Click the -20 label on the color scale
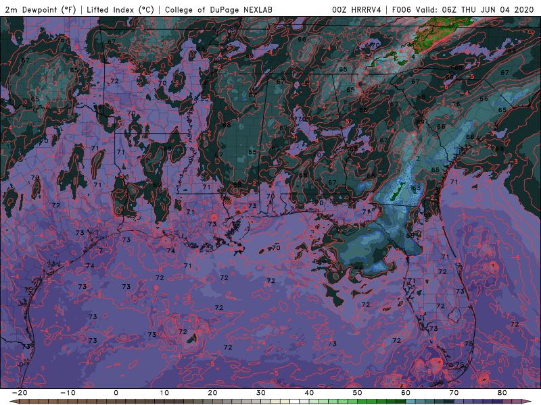Screen dimensions: 541x405 (x=20, y=393)
